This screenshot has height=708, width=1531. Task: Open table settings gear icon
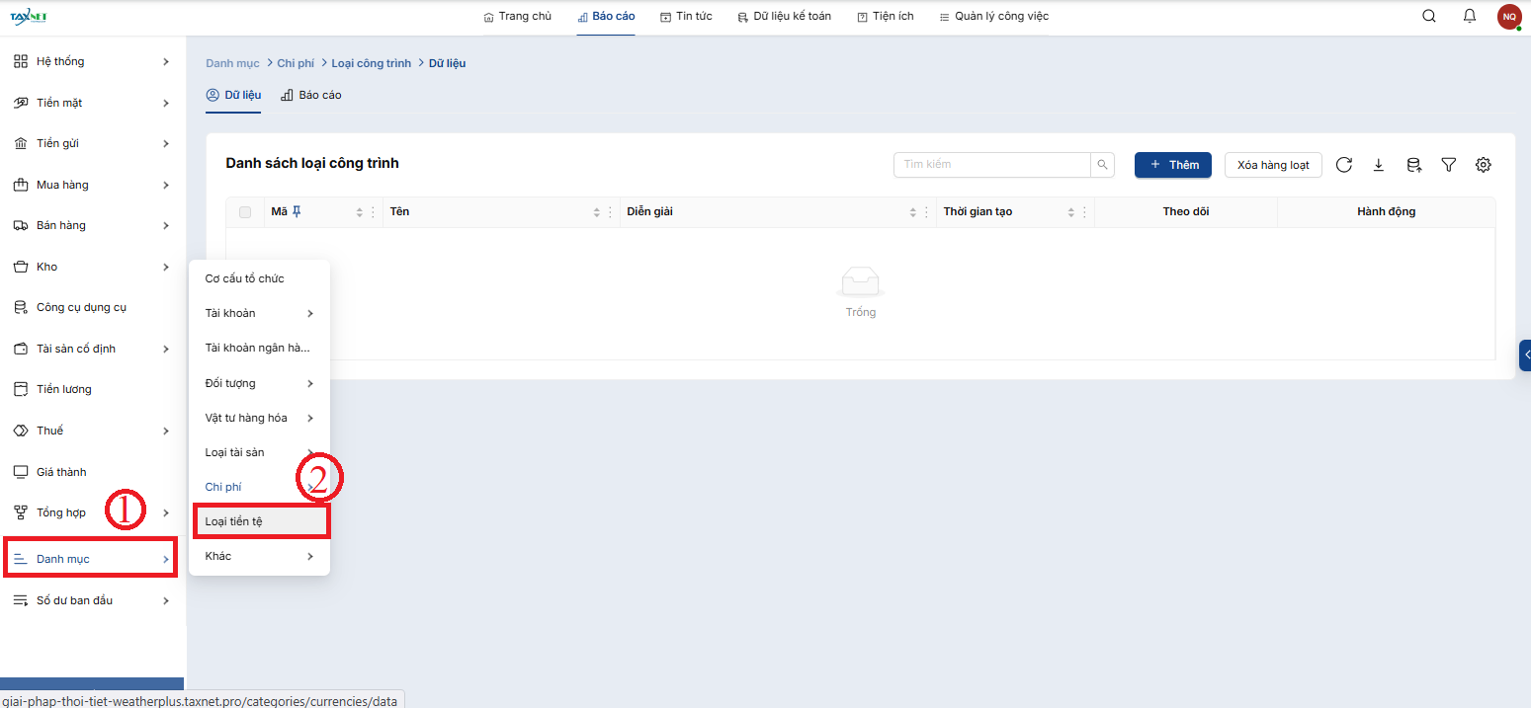tap(1484, 165)
